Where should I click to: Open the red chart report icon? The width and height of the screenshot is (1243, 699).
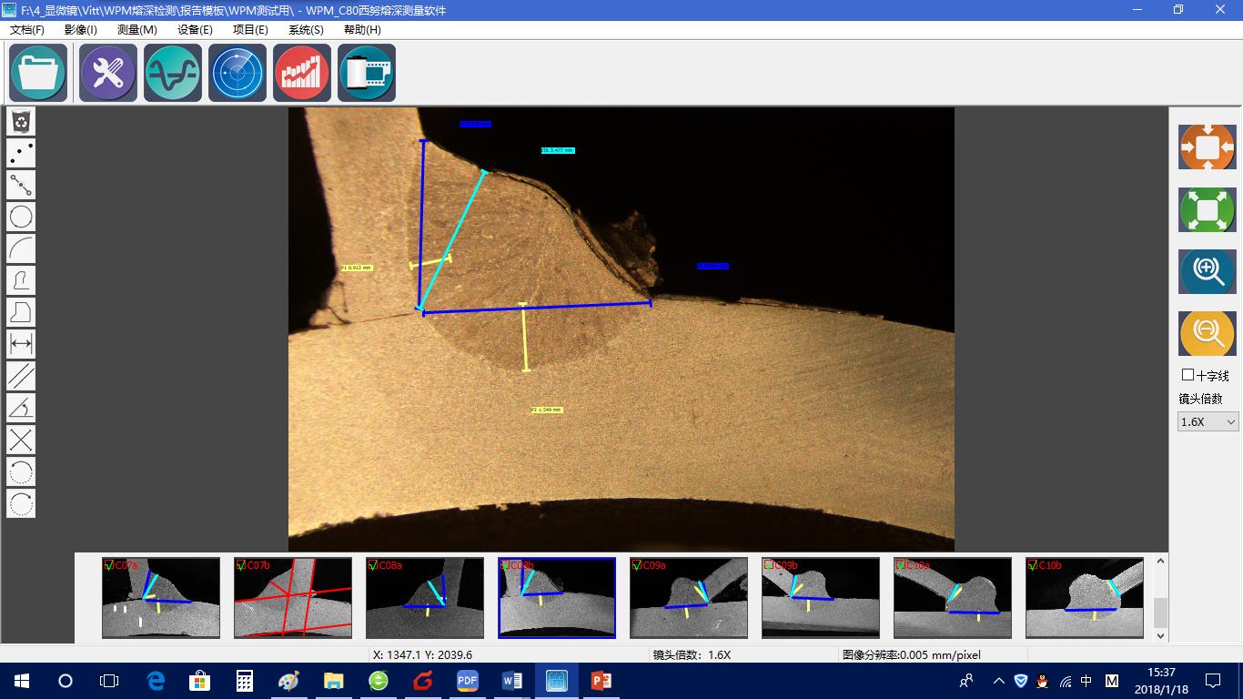tap(302, 73)
